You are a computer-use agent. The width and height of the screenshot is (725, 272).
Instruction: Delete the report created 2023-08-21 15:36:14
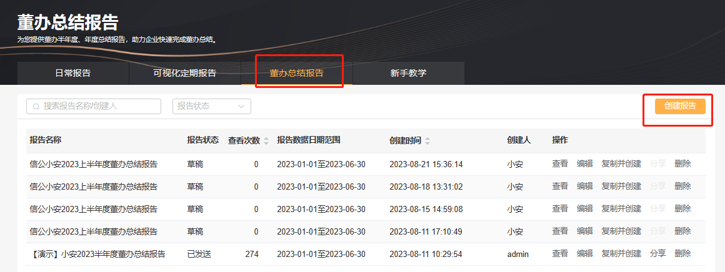tap(683, 164)
